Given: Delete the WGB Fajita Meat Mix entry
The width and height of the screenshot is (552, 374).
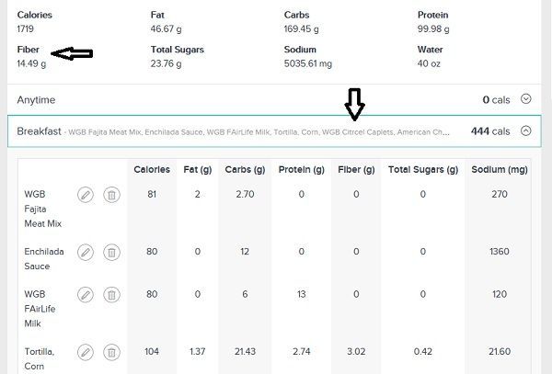Looking at the screenshot, I should coord(111,195).
